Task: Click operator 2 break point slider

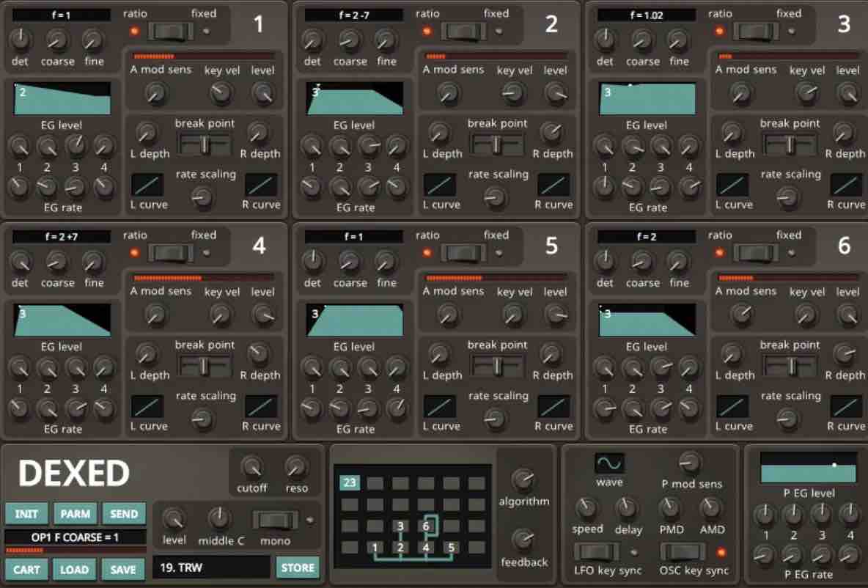Action: click(x=496, y=144)
